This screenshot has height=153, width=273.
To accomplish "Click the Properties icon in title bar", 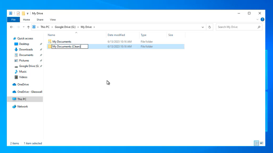I will pos(18,13).
